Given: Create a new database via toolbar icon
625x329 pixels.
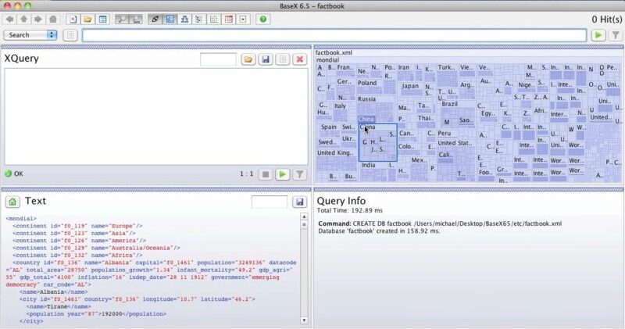Looking at the screenshot, I should click(x=73, y=19).
